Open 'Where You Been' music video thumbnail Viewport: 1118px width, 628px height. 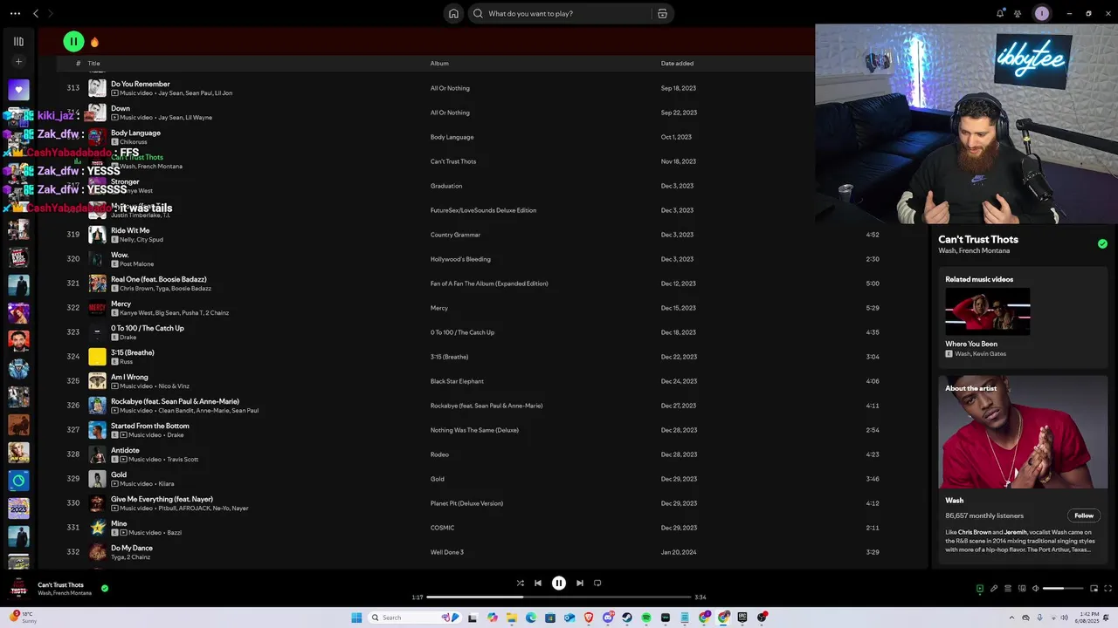point(988,311)
